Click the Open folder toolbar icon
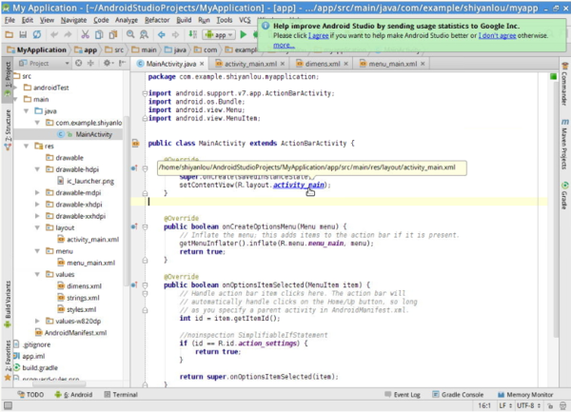This screenshot has height=412, width=571. tap(10, 35)
